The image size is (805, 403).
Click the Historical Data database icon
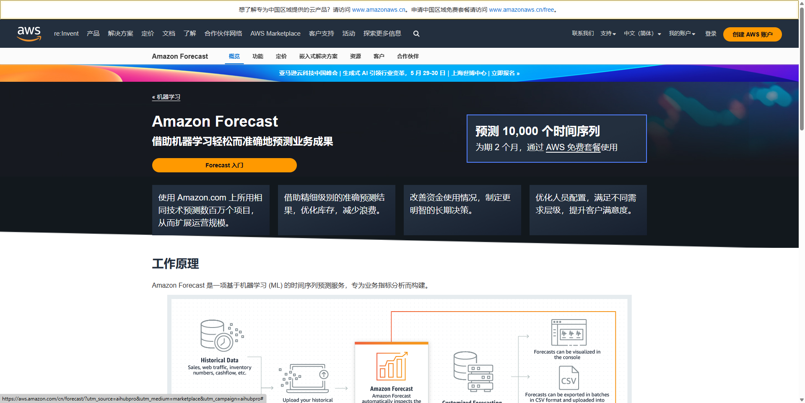tap(222, 335)
